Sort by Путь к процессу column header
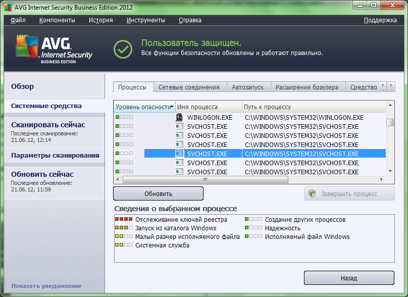The height and width of the screenshot is (297, 408). (314, 107)
